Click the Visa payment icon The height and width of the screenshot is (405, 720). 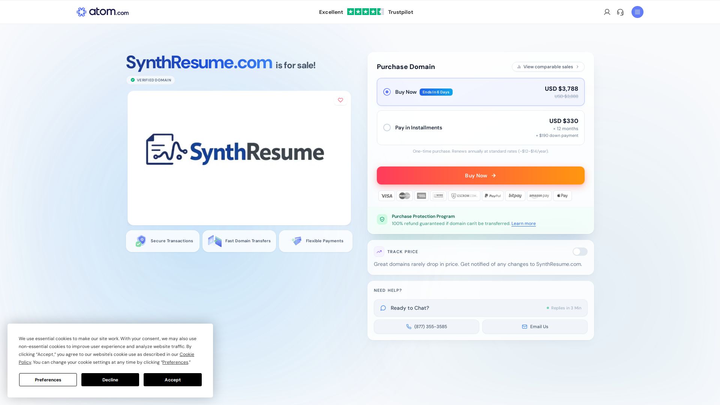(387, 196)
